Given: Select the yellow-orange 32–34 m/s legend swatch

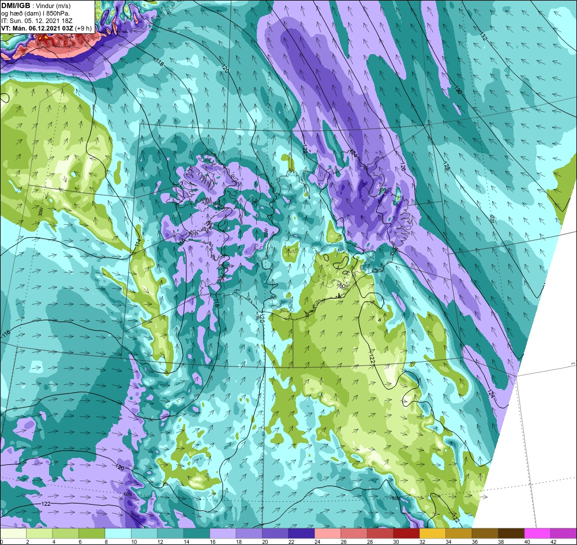Looking at the screenshot, I should (432, 533).
